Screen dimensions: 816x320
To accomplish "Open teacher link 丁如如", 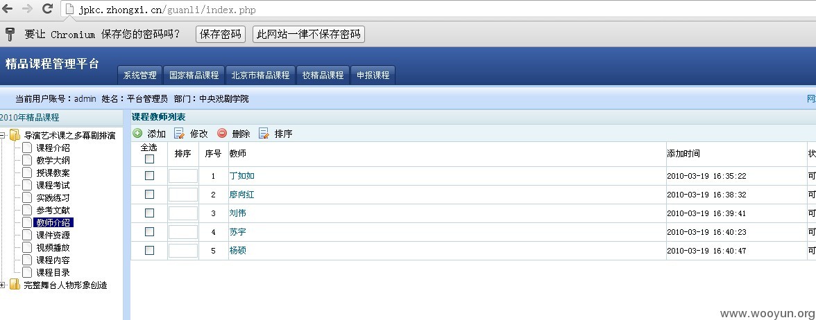I will click(x=242, y=176).
